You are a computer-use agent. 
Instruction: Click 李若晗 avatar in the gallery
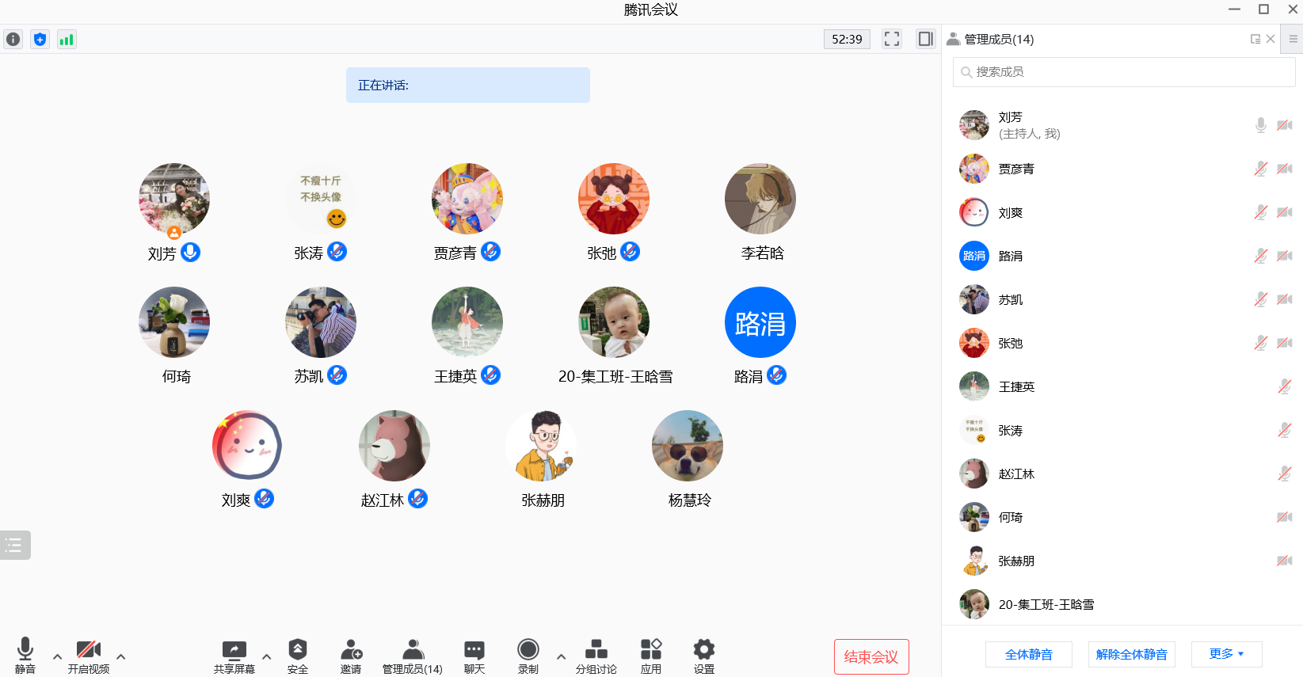(760, 199)
